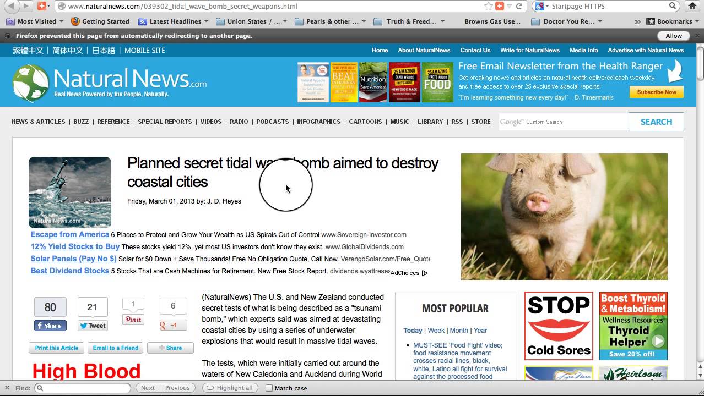Open the Union States bookmark folder
704x396 pixels.
pyautogui.click(x=252, y=21)
